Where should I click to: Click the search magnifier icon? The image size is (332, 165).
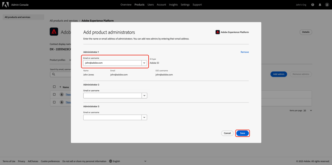54,74
